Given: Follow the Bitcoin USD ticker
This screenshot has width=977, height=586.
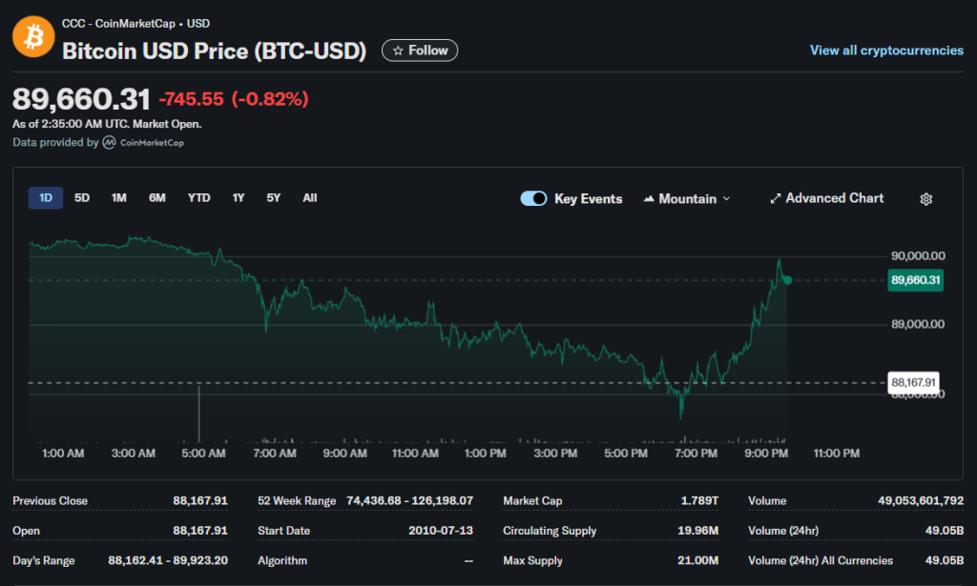Looking at the screenshot, I should point(420,51).
